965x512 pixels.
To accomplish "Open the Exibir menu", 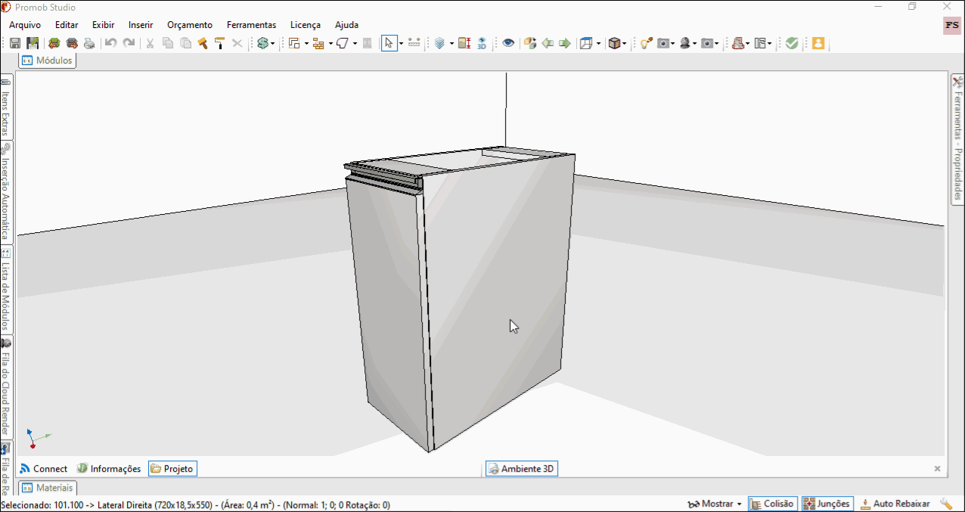I will point(103,25).
